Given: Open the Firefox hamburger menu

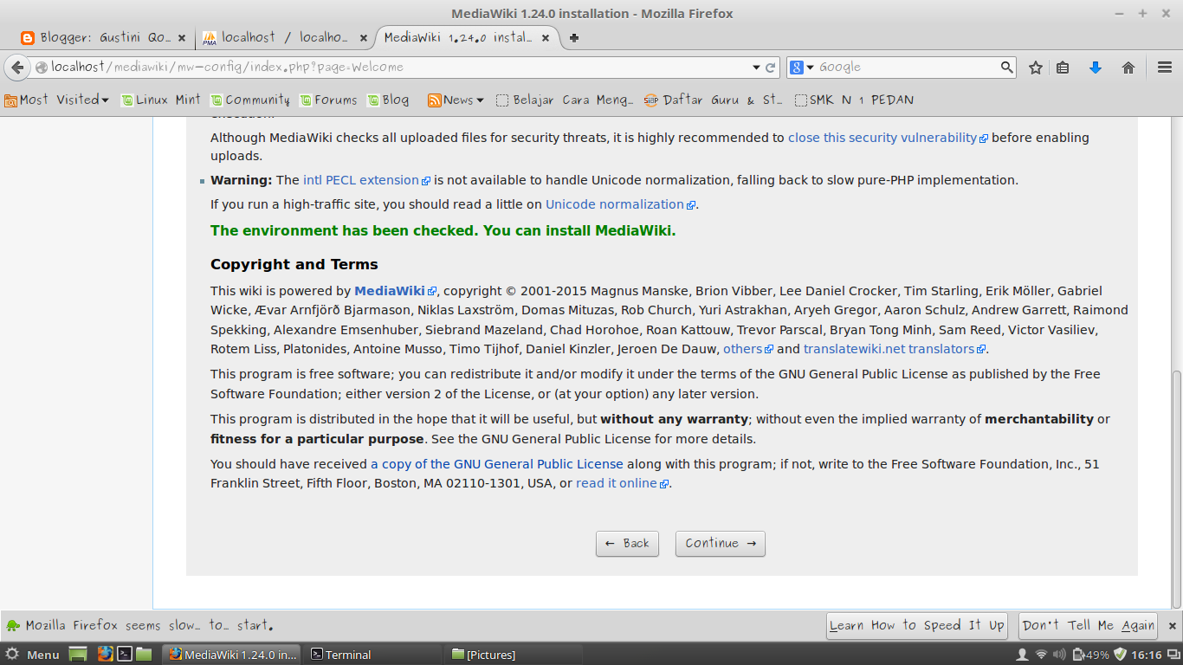Looking at the screenshot, I should coord(1165,67).
